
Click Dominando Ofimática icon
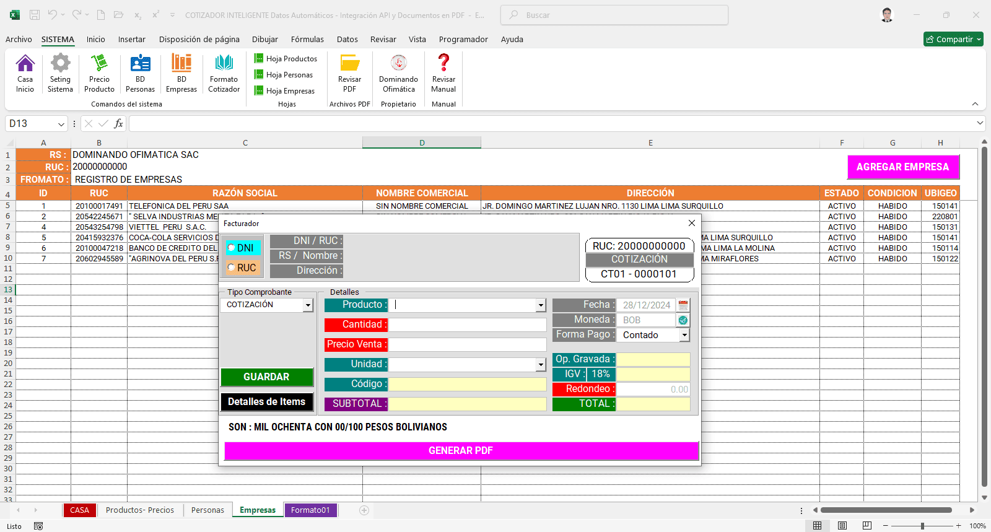tap(398, 73)
